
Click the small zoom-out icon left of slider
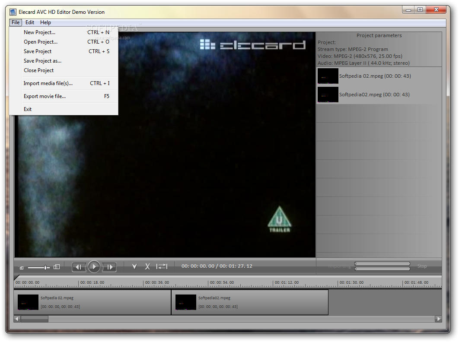(x=22, y=268)
